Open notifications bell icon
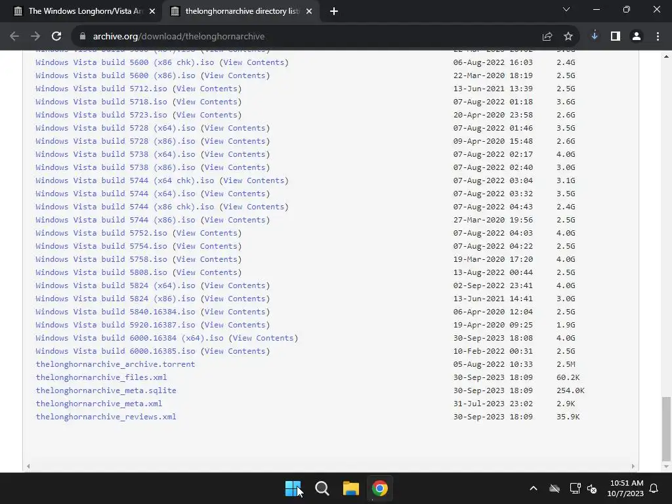 [x=654, y=488]
